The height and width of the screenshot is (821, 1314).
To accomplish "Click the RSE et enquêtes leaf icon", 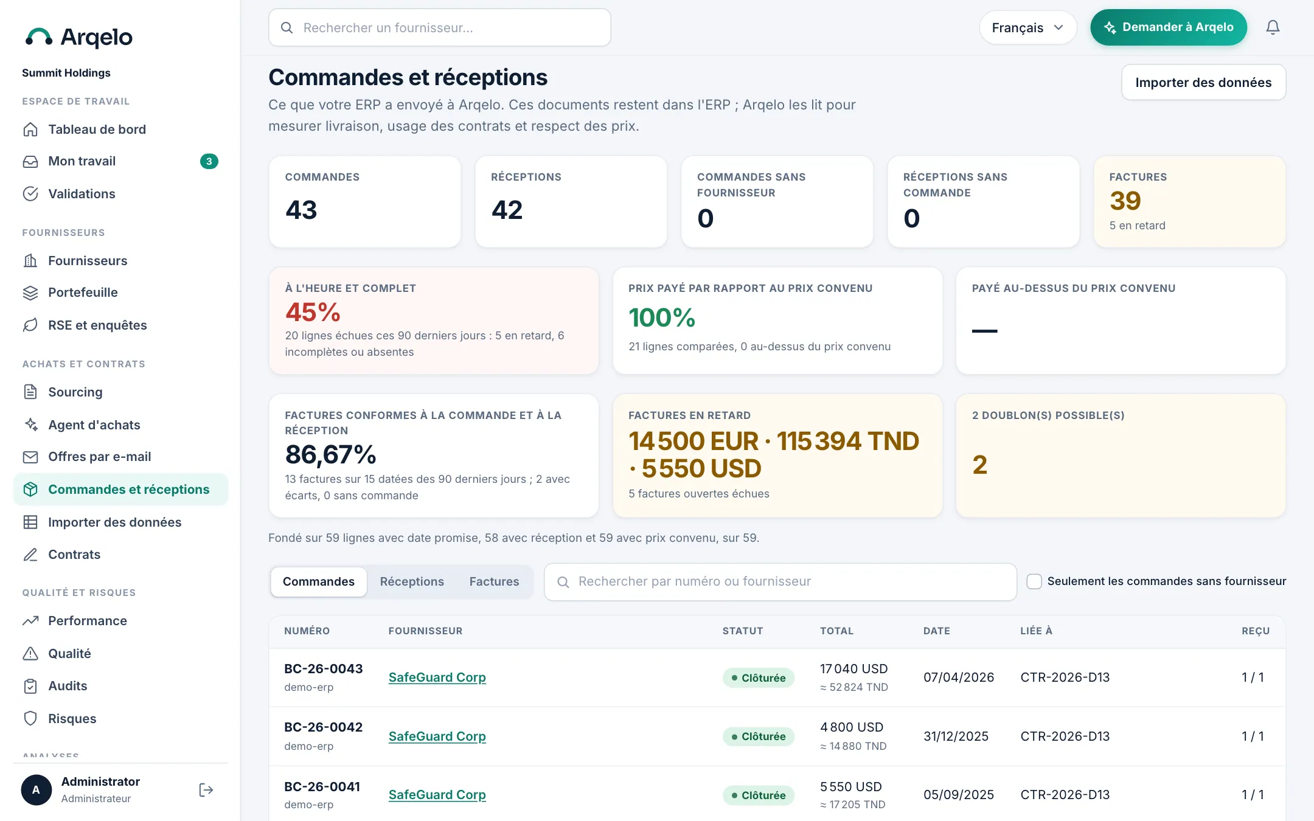I will [x=30, y=325].
